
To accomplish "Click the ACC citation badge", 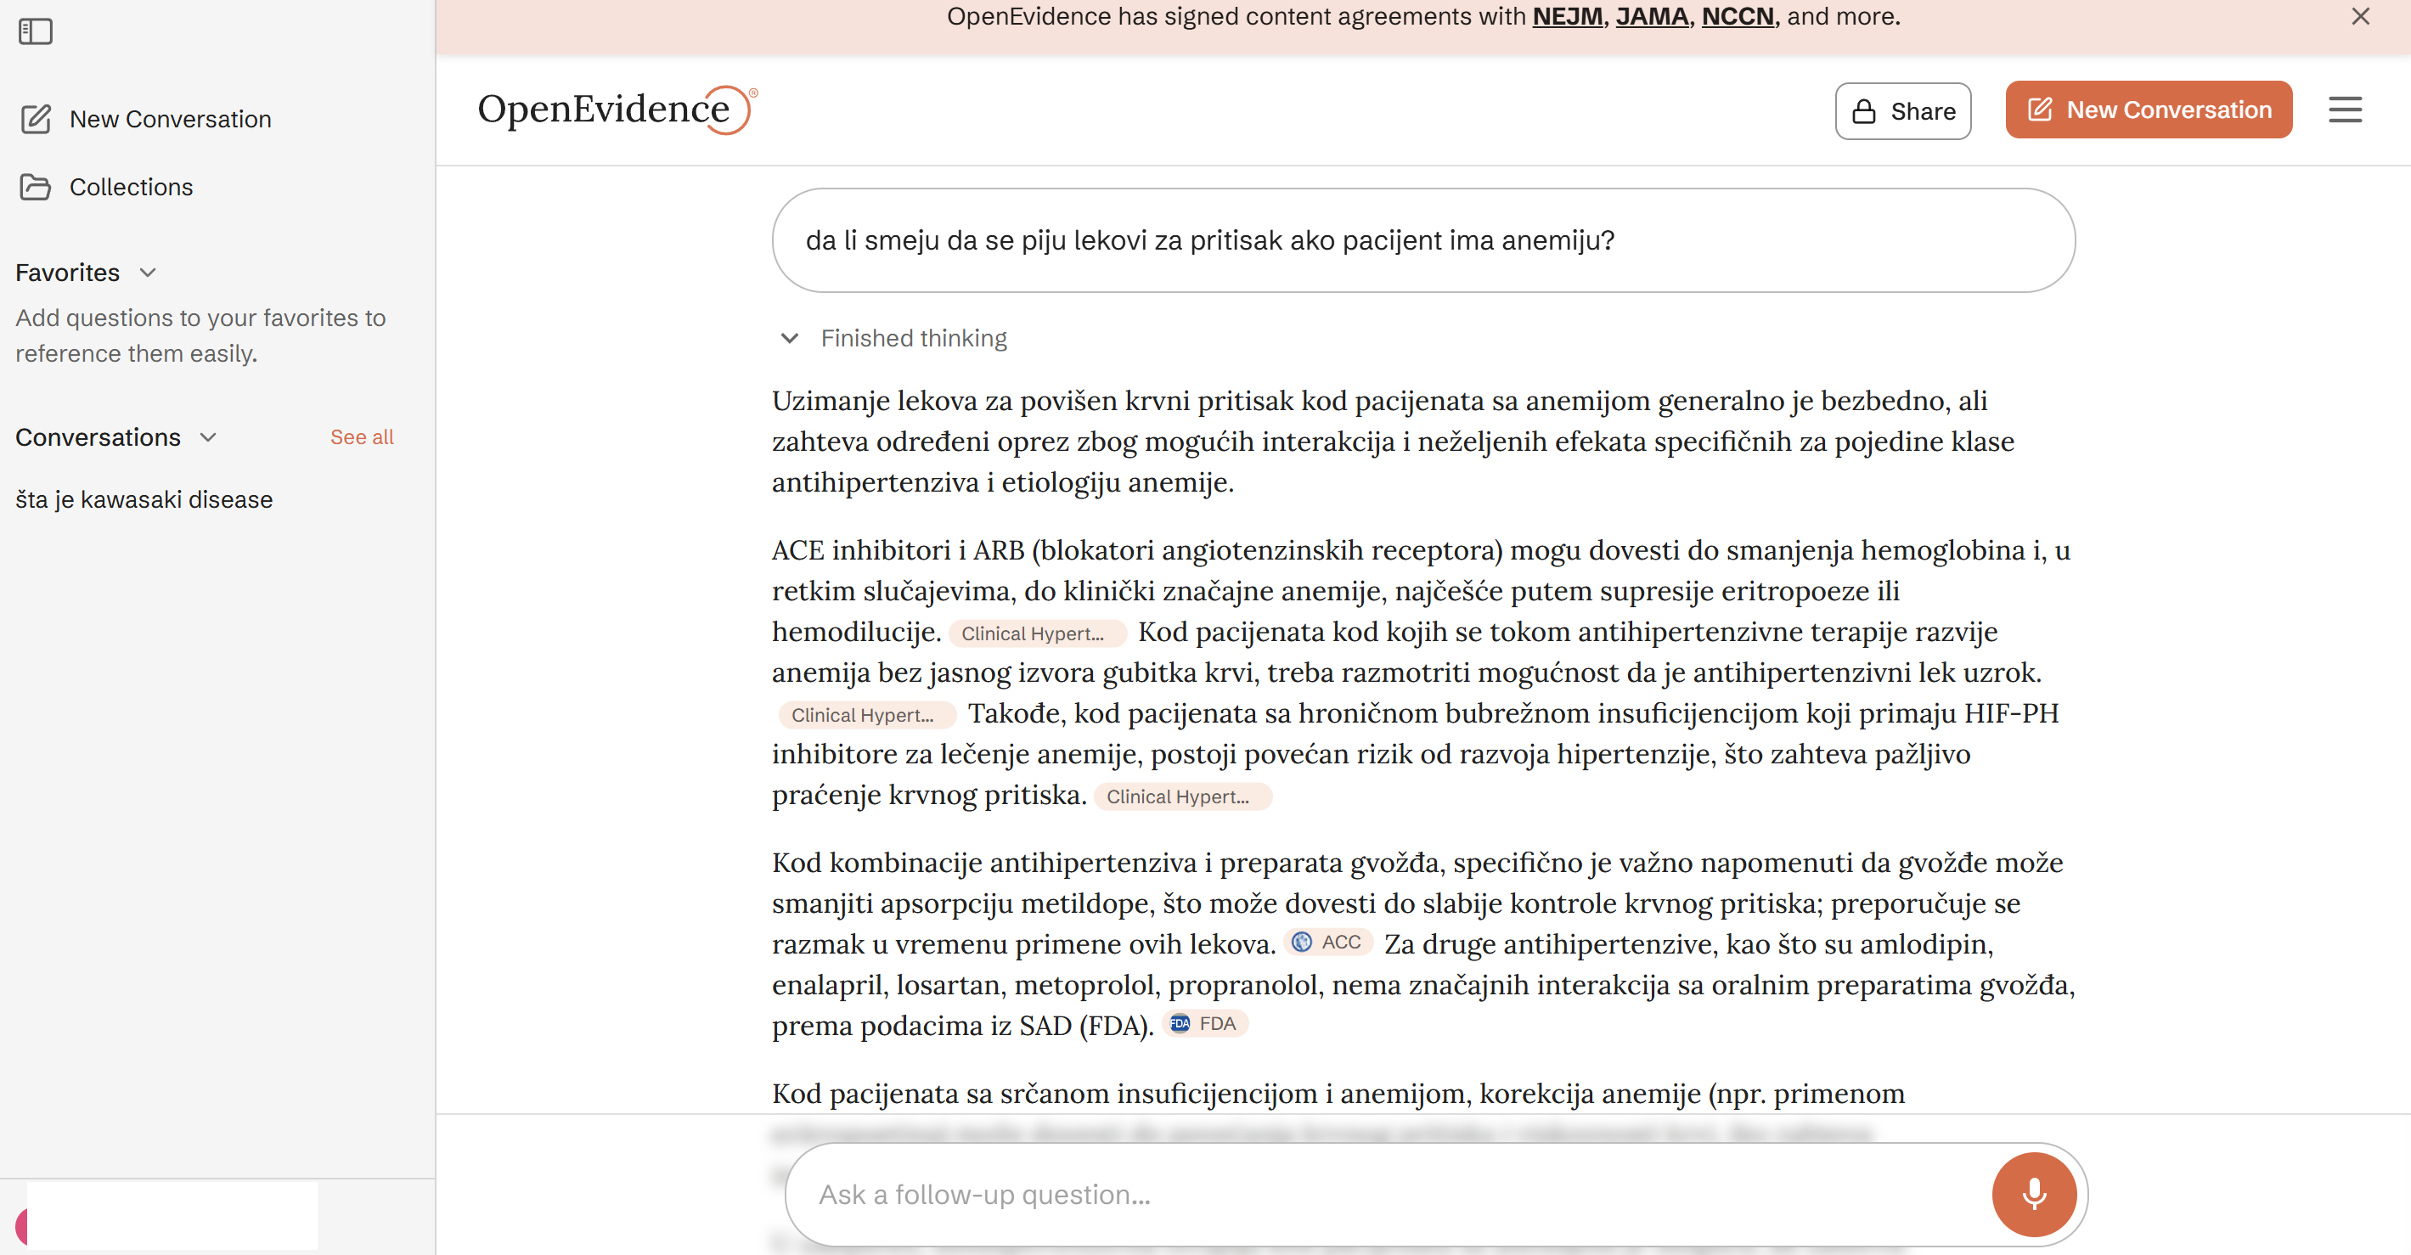I will 1328,943.
